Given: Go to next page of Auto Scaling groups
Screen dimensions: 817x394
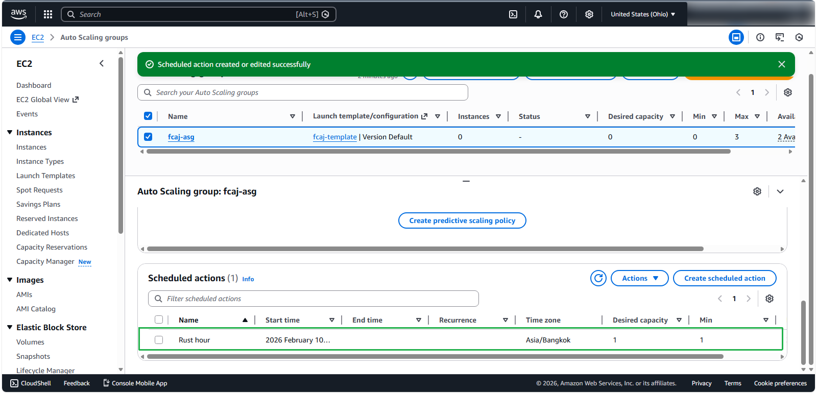Looking at the screenshot, I should coord(767,92).
